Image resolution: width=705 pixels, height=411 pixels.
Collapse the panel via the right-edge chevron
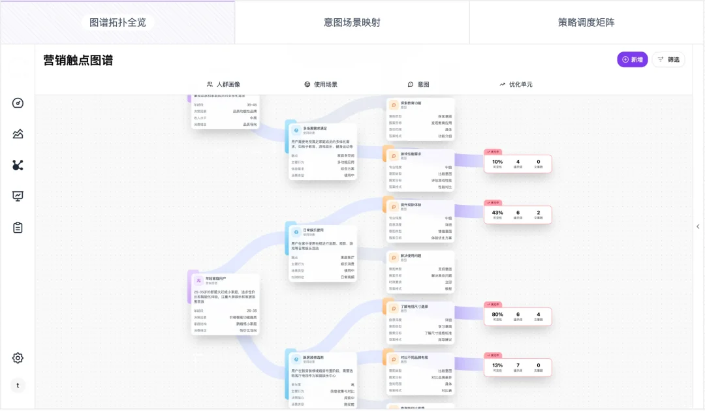pyautogui.click(x=698, y=226)
